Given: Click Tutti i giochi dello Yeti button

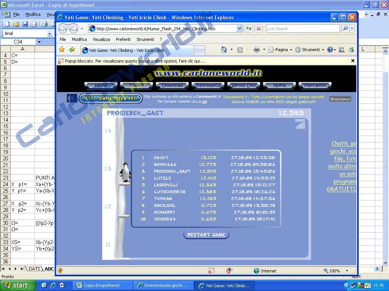Looking at the screenshot, I should [x=111, y=98].
